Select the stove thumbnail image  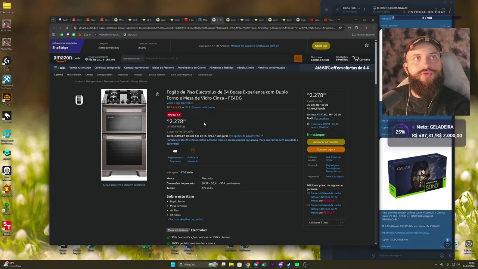click(79, 100)
